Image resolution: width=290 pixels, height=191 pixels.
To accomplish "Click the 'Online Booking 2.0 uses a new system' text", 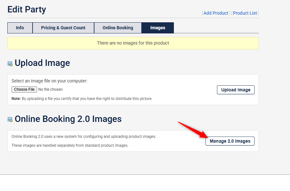I will pos(84,137).
